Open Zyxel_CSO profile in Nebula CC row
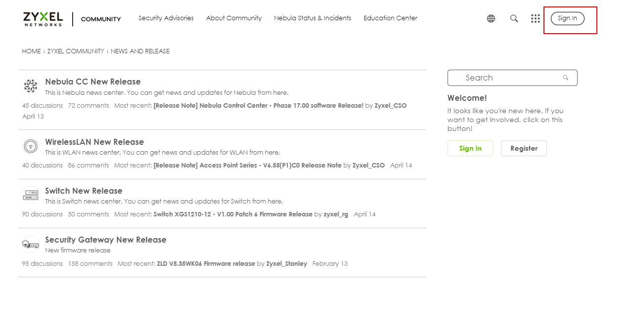Image resolution: width=630 pixels, height=333 pixels. pyautogui.click(x=391, y=106)
